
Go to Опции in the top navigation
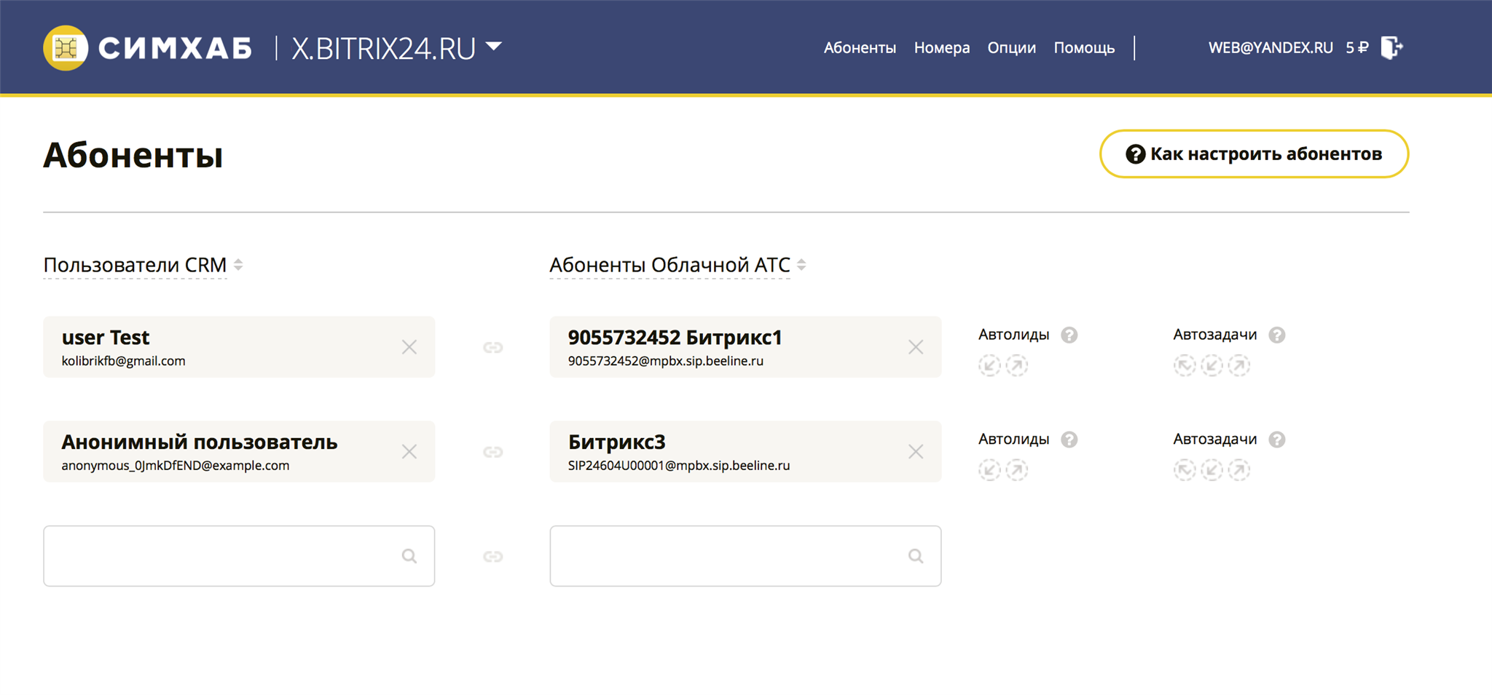coord(1011,48)
